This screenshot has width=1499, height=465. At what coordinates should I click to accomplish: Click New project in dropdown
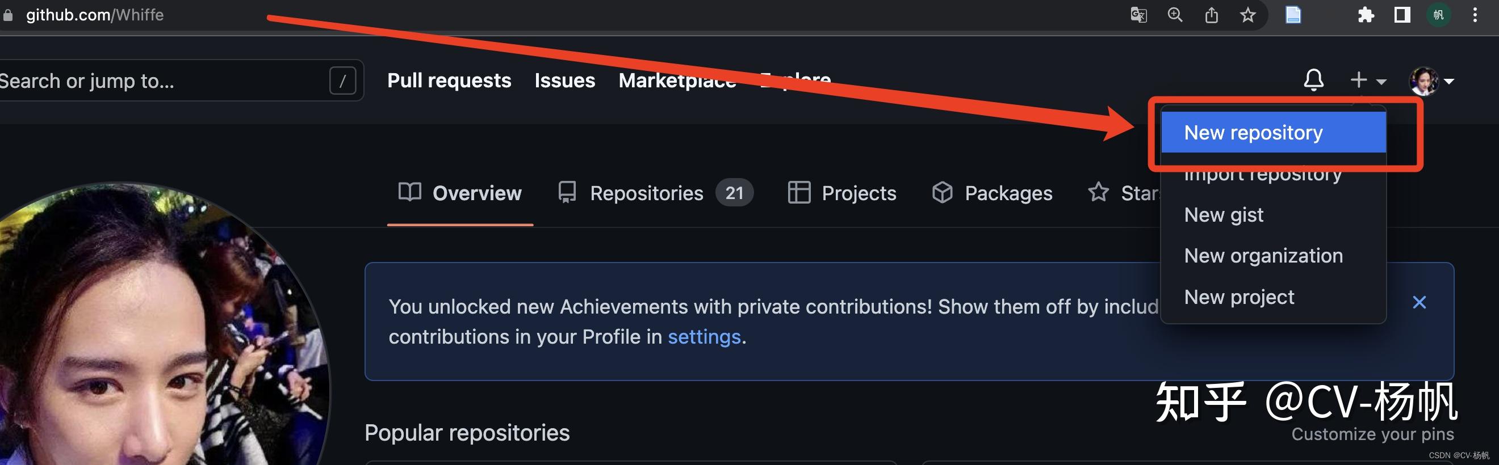[x=1239, y=297]
